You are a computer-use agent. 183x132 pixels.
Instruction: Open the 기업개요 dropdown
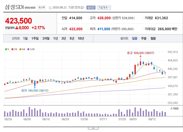pos(104,8)
